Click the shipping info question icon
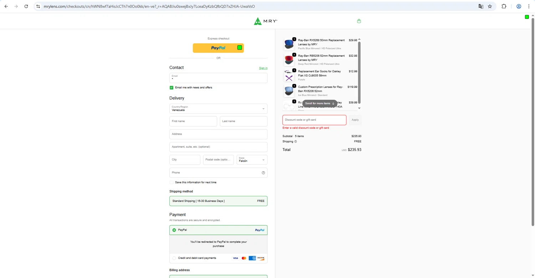This screenshot has height=278, width=535. point(295,142)
